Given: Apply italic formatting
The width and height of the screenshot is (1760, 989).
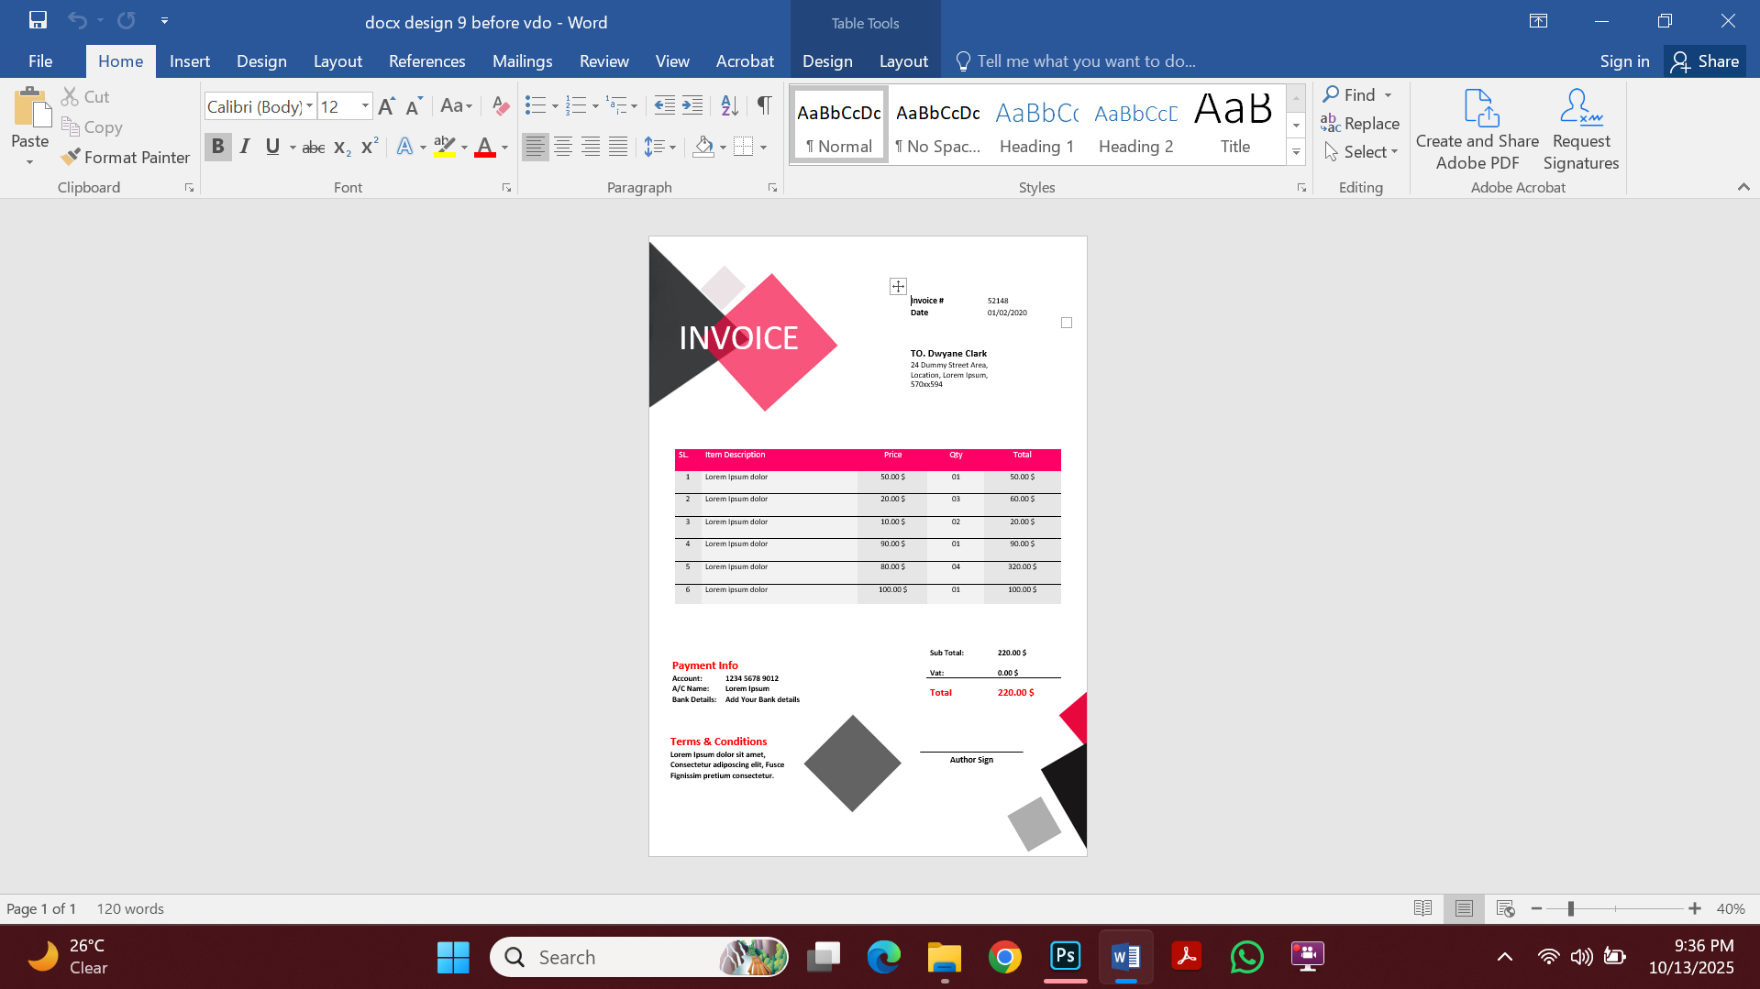Looking at the screenshot, I should tap(244, 146).
